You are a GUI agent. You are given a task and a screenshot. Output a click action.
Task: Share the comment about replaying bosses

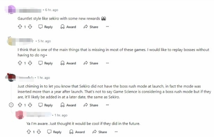pos(91,63)
